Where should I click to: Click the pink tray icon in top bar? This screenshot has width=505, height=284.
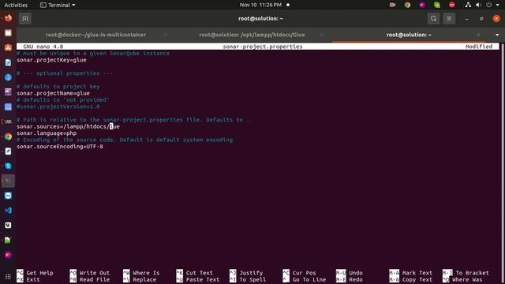click(422, 5)
